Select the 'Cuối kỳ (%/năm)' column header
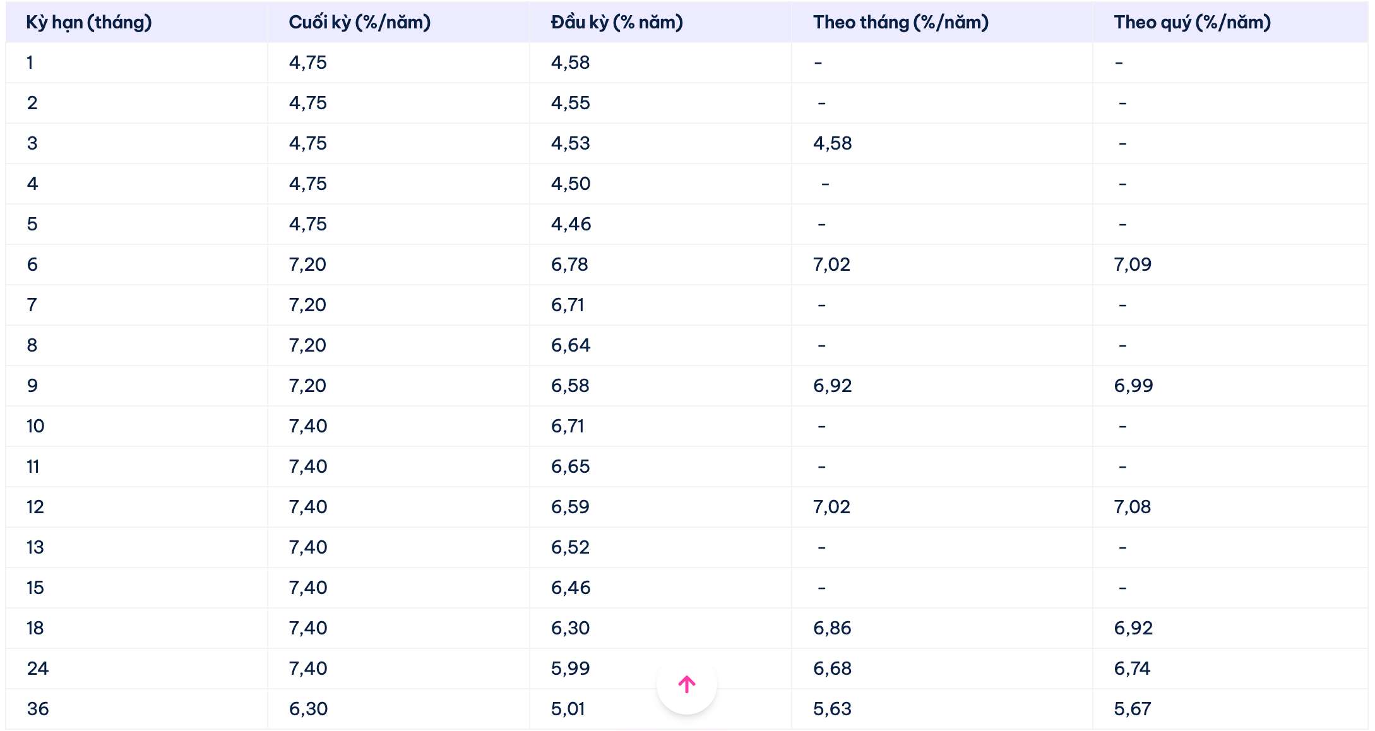This screenshot has height=731, width=1375. tap(360, 23)
